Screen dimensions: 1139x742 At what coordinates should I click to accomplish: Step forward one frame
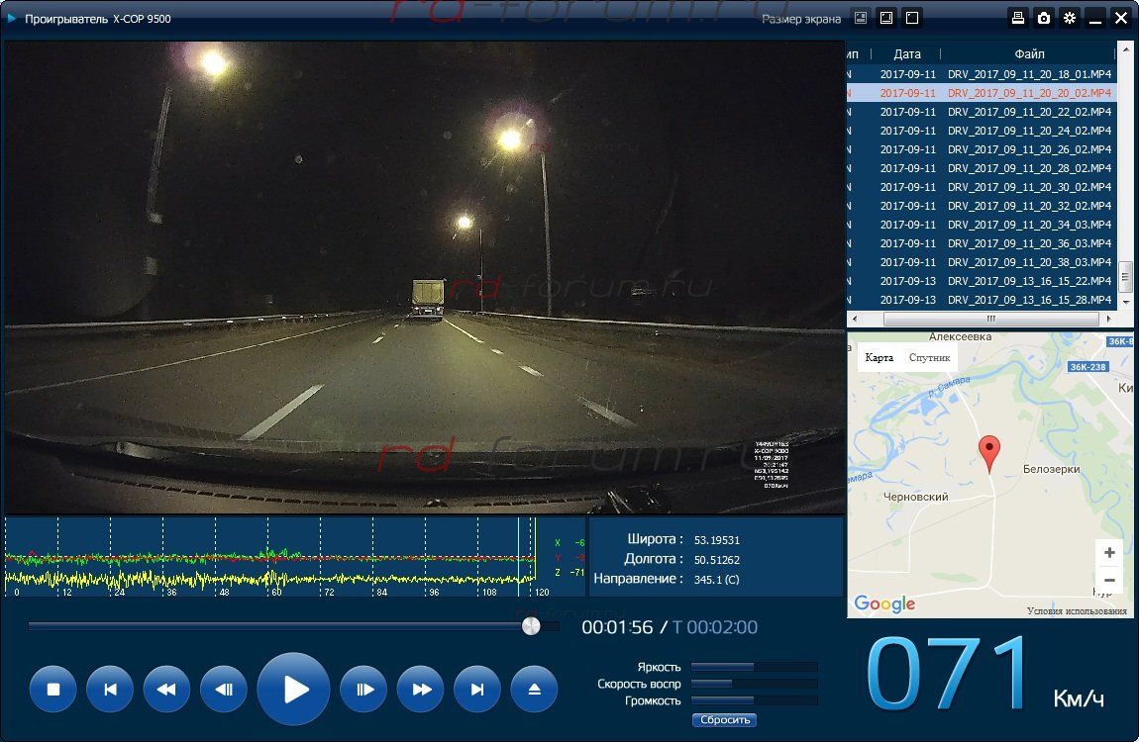pyautogui.click(x=363, y=690)
